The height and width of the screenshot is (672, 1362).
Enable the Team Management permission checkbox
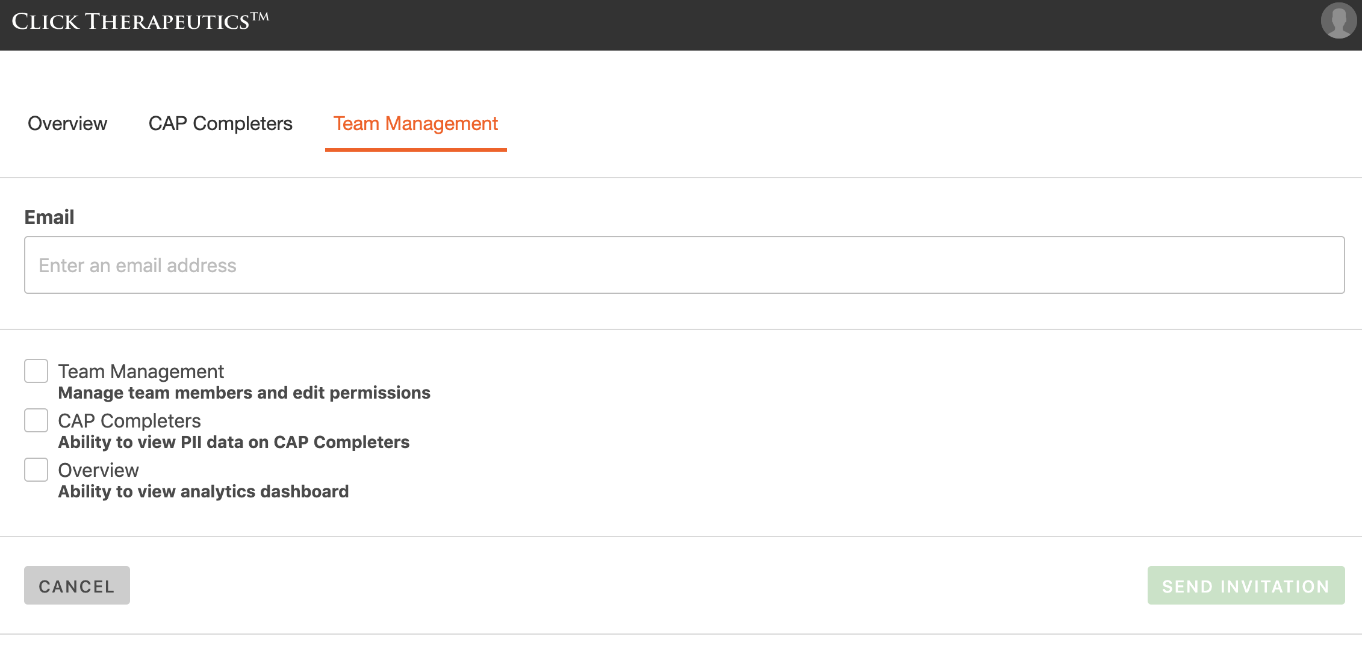click(36, 371)
